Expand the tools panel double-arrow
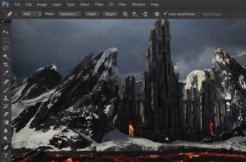This screenshot has width=246, height=162. [x=3, y=21]
